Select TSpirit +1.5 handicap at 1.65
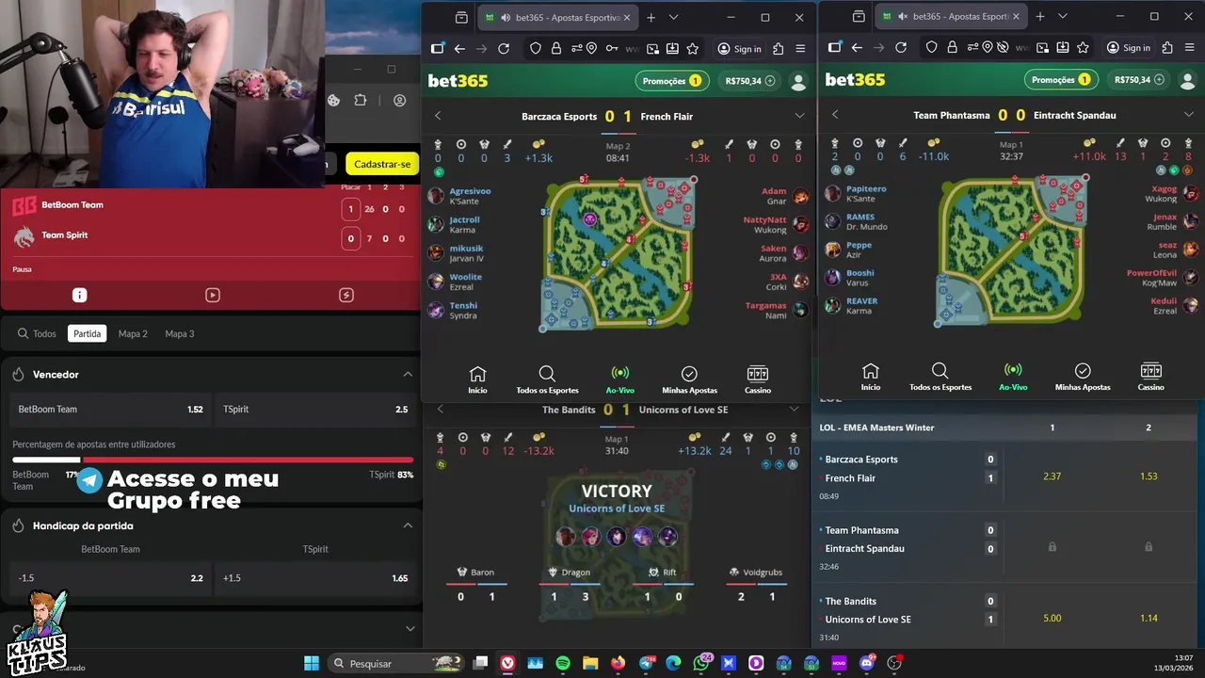The image size is (1205, 678). tap(316, 578)
